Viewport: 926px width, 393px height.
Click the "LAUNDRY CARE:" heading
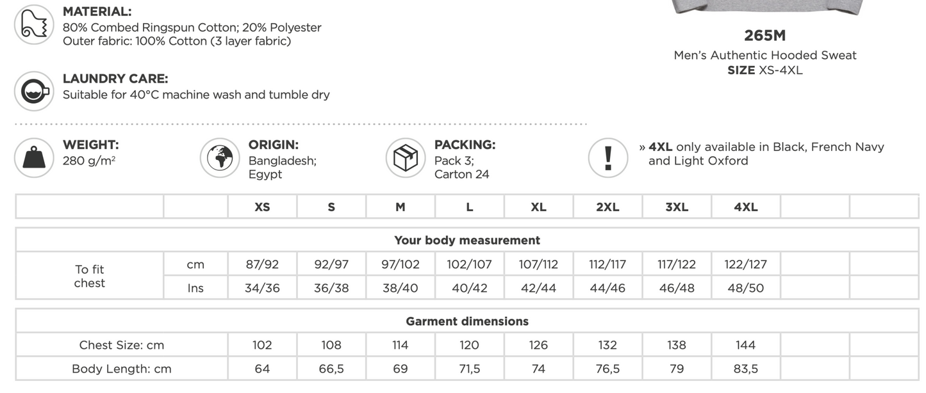click(x=115, y=79)
